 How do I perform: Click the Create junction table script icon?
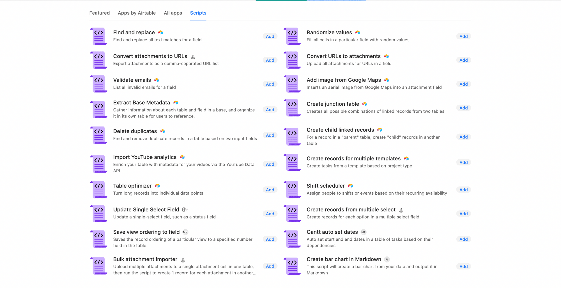click(292, 108)
